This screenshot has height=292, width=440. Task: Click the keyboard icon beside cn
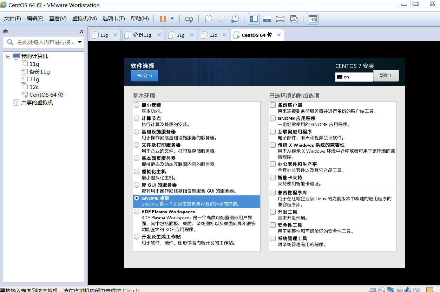pyautogui.click(x=339, y=77)
